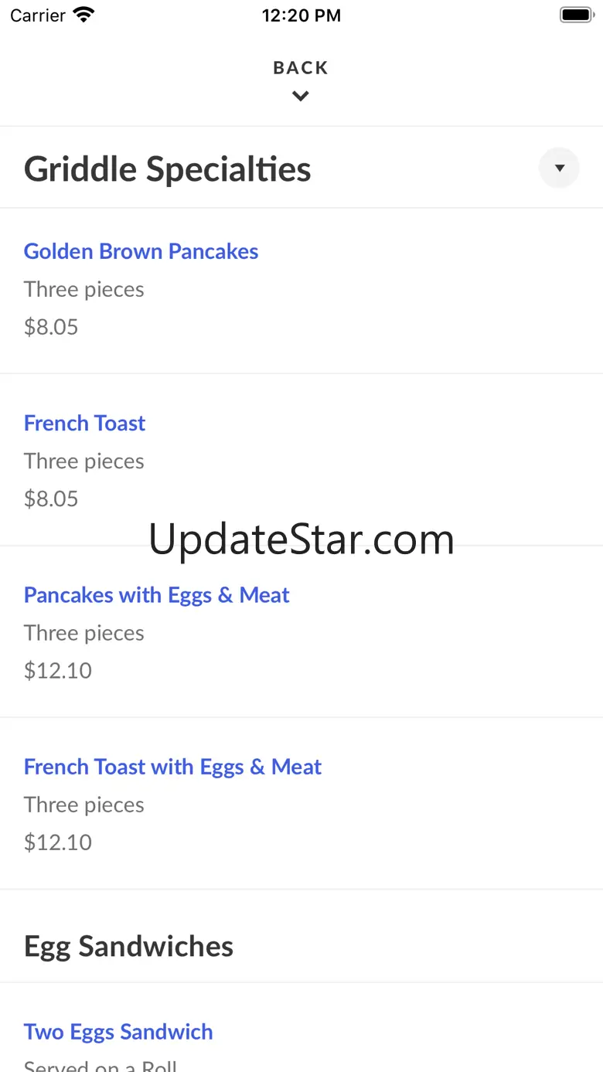Select the French Toast menu item

(x=84, y=423)
